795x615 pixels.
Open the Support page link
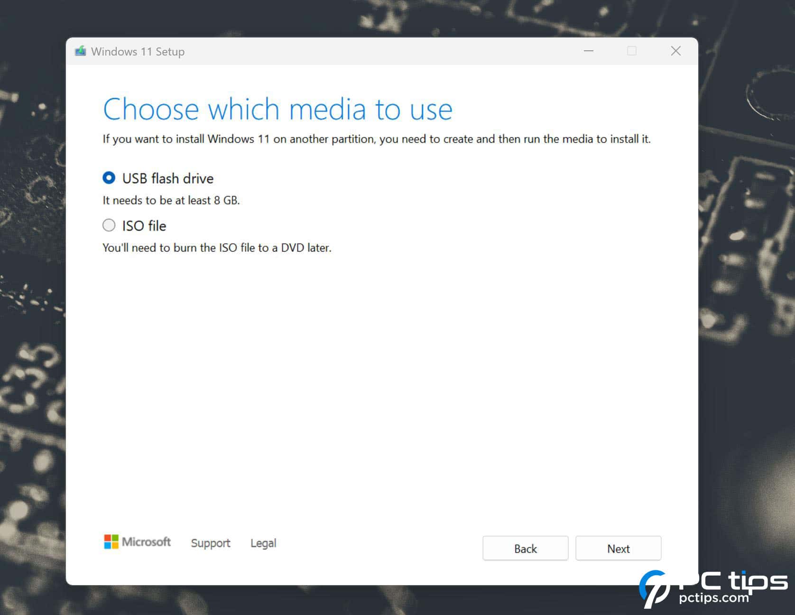click(x=211, y=543)
